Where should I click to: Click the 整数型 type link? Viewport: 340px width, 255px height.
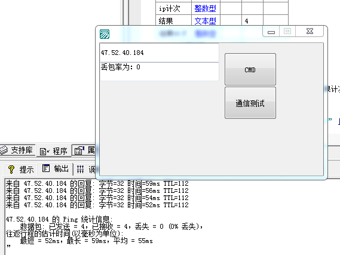[x=205, y=8]
